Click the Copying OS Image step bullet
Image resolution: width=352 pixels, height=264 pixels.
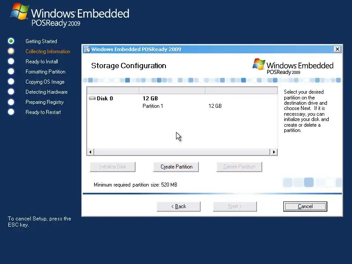[11, 81]
